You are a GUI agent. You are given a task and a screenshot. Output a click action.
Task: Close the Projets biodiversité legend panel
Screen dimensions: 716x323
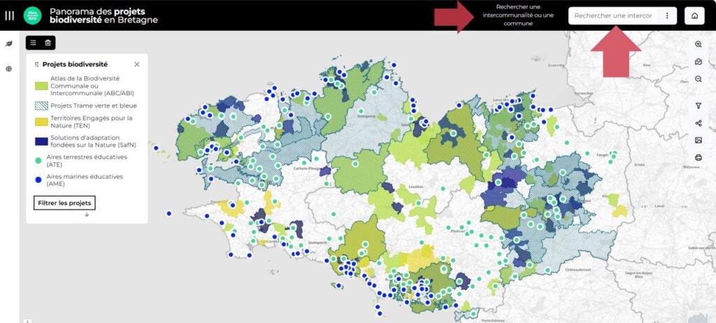coord(137,64)
